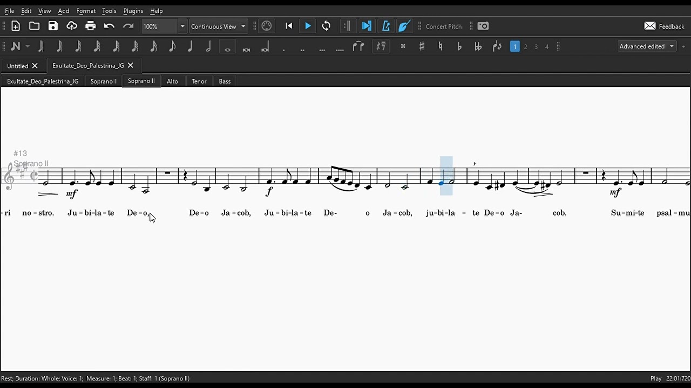691x388 pixels.
Task: Select the longa note duration
Action: tap(265, 47)
